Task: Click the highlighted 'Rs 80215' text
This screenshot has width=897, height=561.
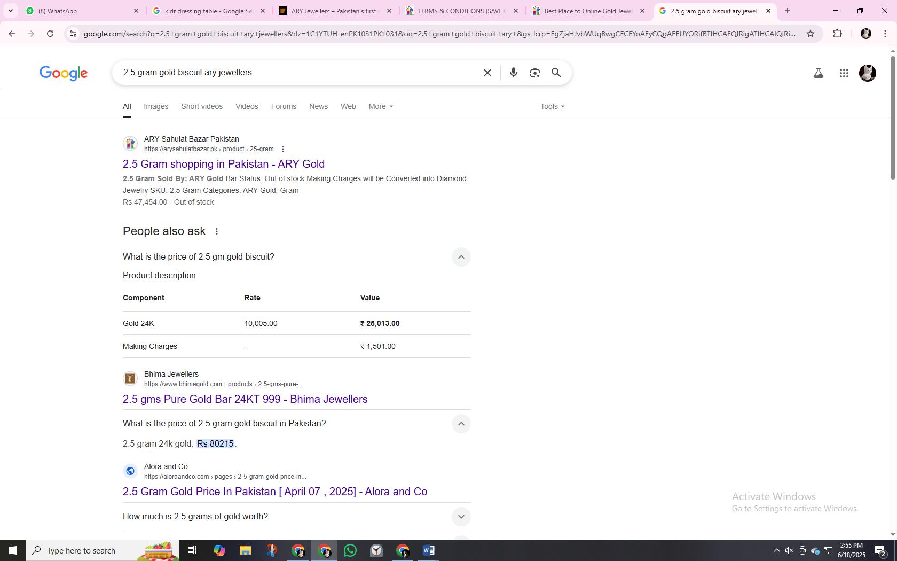Action: coord(215,443)
